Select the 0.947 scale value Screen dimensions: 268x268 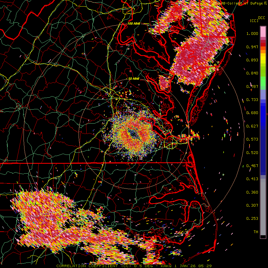252,47
